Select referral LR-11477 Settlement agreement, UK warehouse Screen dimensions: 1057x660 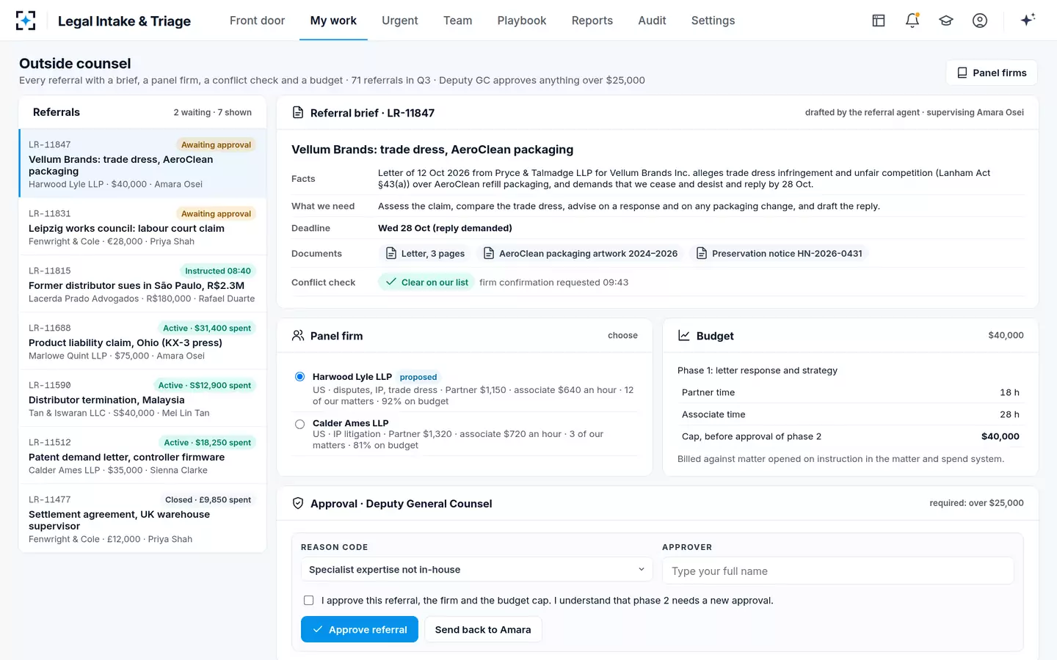coord(142,518)
